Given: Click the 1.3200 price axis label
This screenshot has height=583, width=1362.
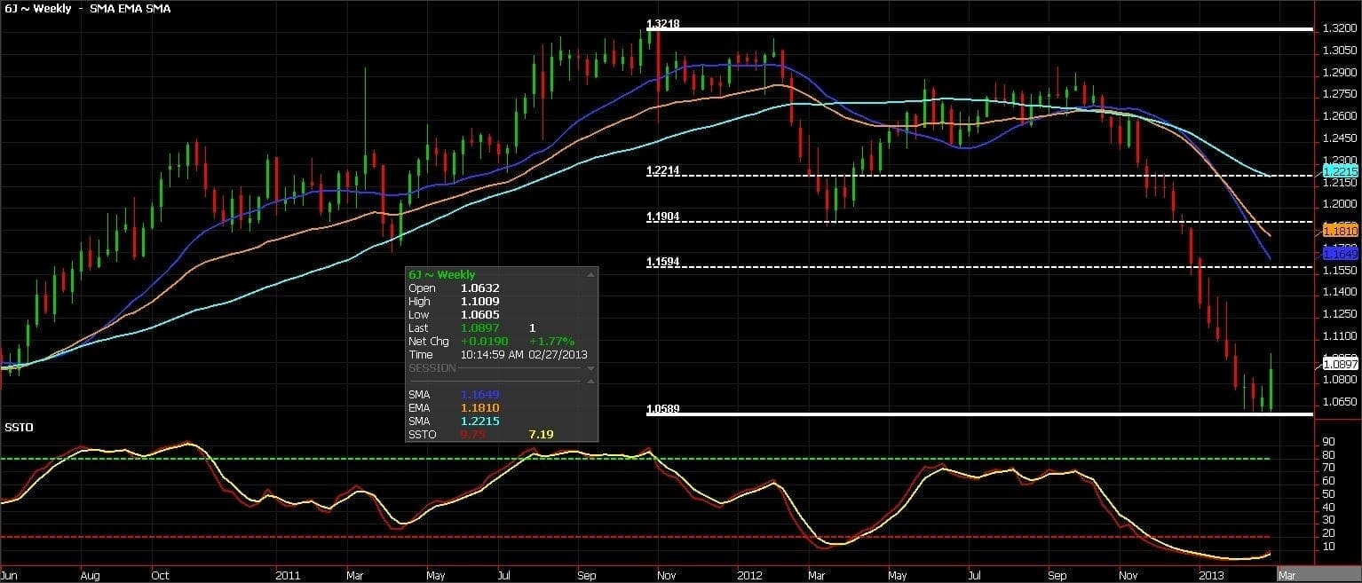Looking at the screenshot, I should (1339, 28).
